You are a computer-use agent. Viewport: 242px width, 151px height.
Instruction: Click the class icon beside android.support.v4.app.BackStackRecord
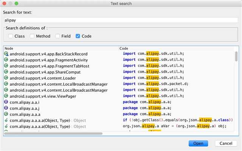click(6, 54)
